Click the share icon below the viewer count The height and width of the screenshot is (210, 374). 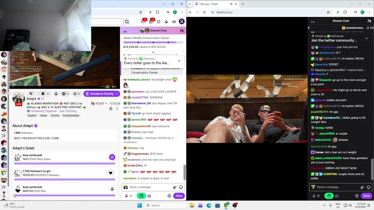111,108
